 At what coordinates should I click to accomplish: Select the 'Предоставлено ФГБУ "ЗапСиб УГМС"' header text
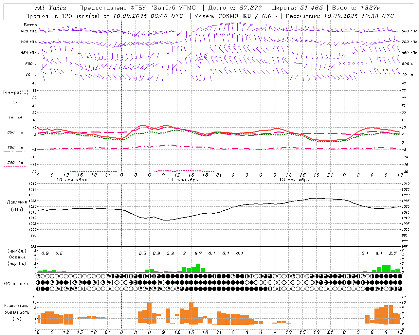pyautogui.click(x=139, y=8)
